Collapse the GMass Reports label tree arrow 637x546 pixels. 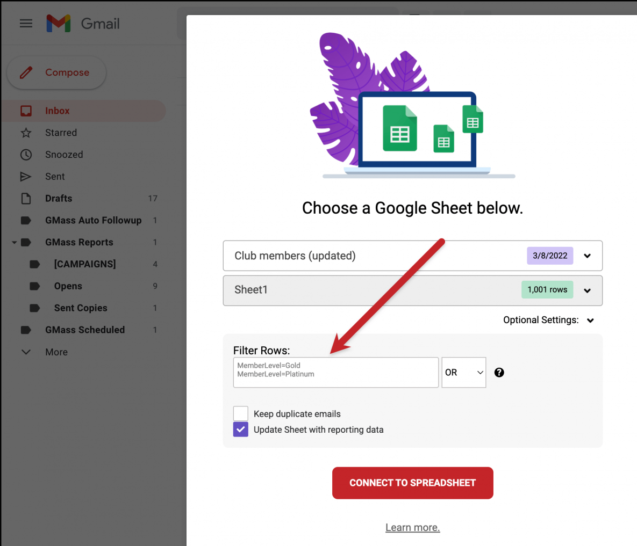coord(14,242)
